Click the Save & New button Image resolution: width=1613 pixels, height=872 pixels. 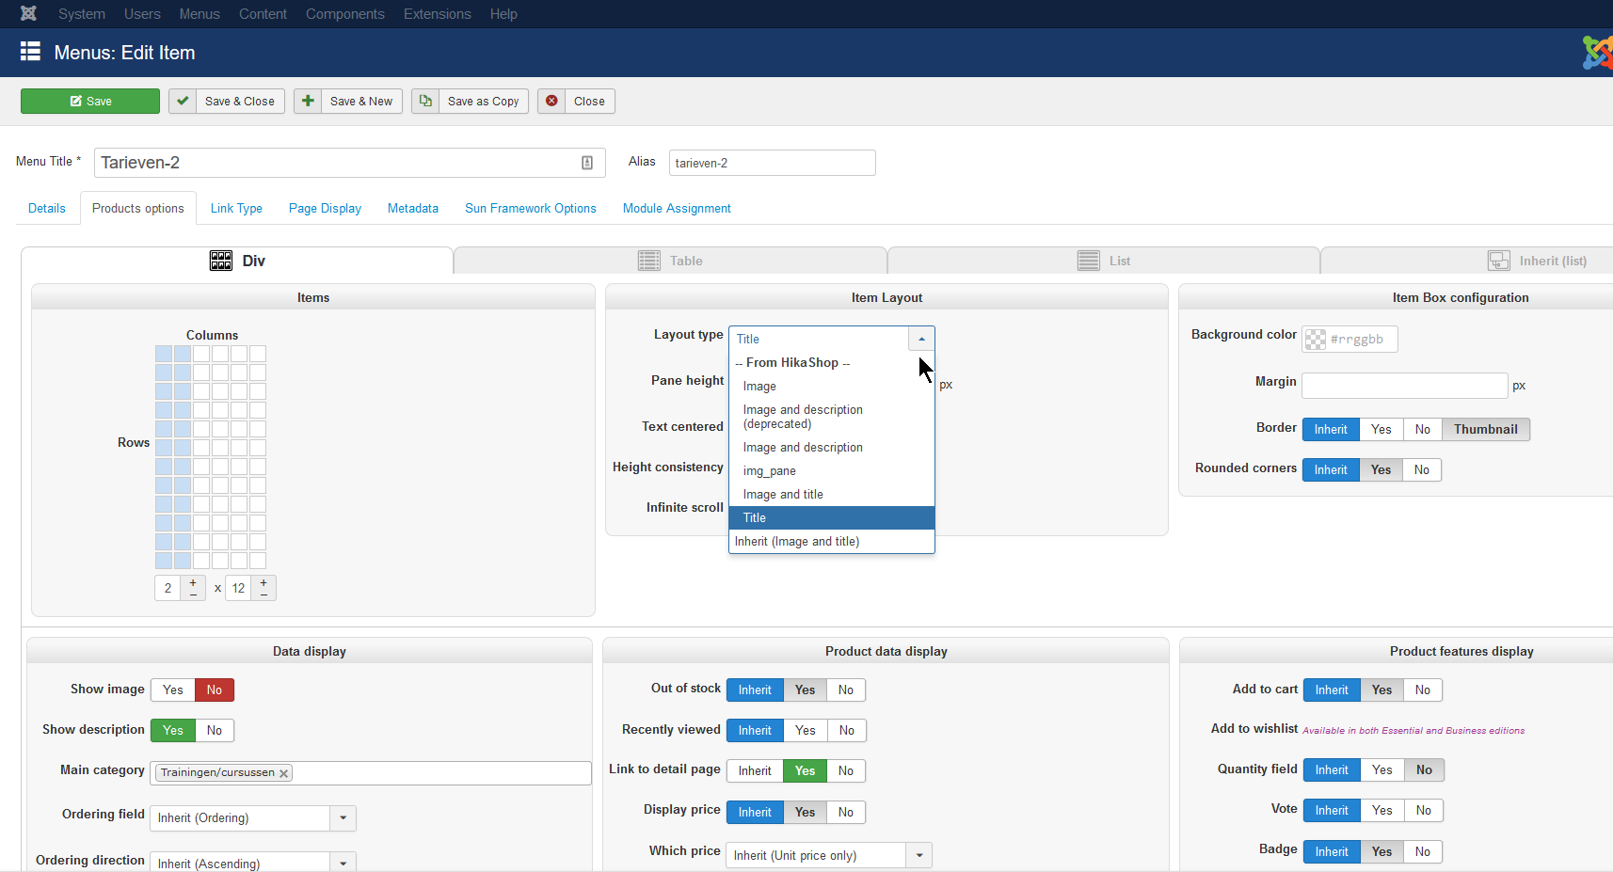[x=348, y=102]
